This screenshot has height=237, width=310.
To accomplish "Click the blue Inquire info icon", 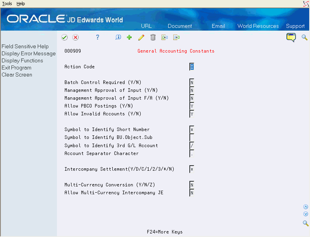I will point(118,37).
